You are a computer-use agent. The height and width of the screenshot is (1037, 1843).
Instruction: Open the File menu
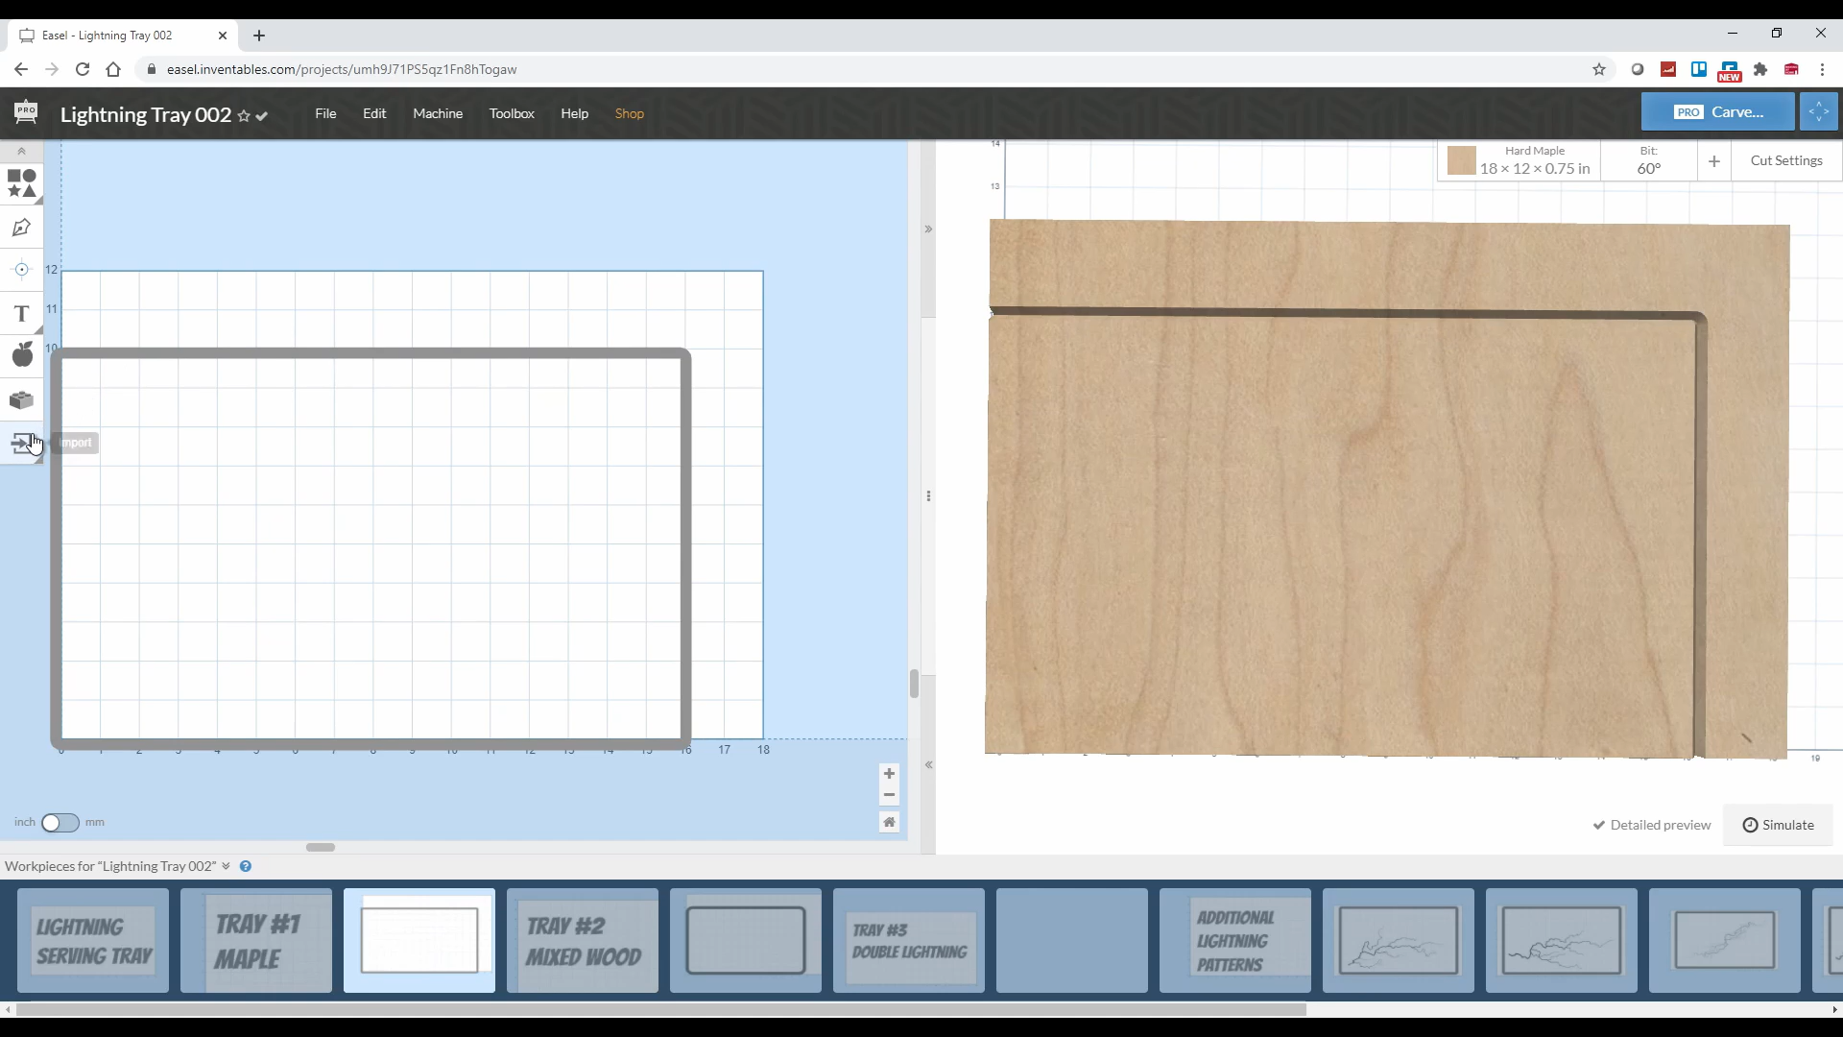pos(325,113)
